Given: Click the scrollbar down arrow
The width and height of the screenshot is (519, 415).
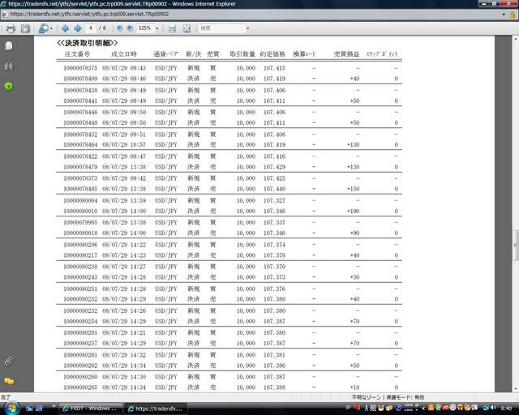Looking at the screenshot, I should [516, 389].
